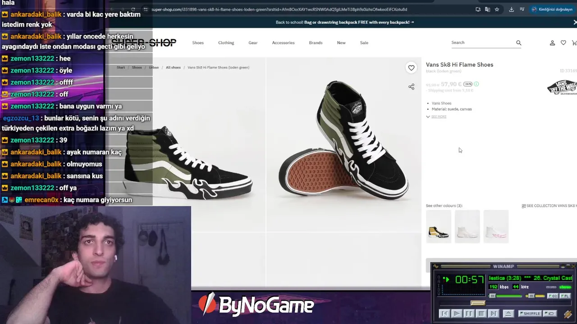Select the white-pink flame colour variant thumbnail
Screen dimensions: 577x324
click(496, 226)
